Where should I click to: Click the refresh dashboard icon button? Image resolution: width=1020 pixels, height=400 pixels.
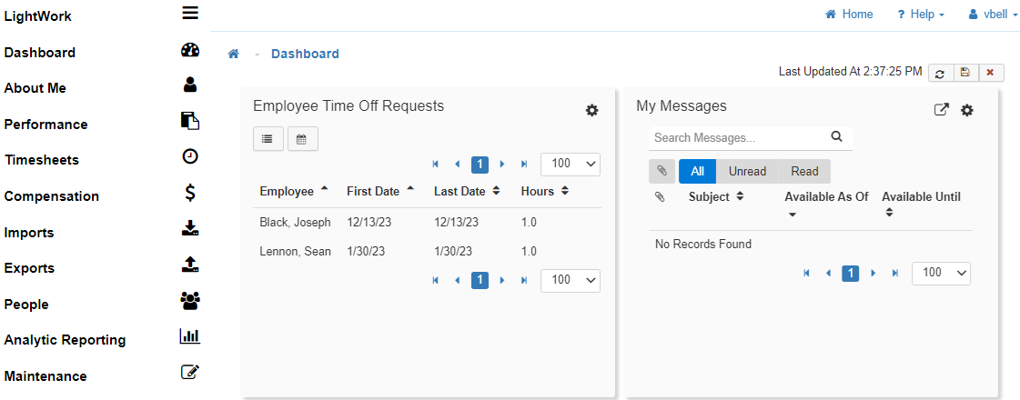(x=940, y=73)
